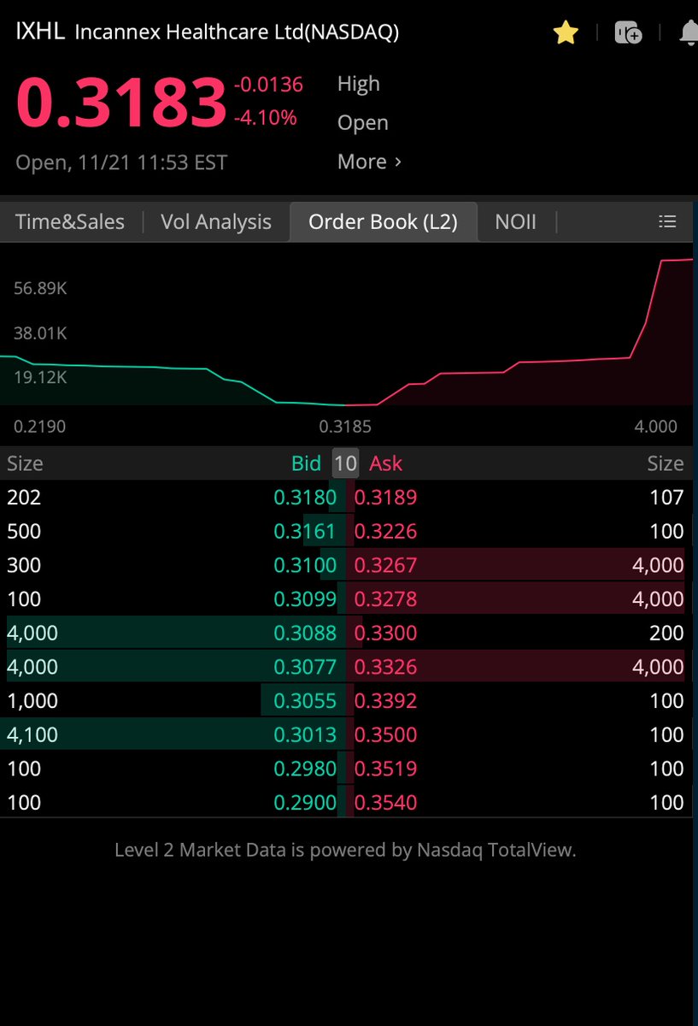This screenshot has width=698, height=1026.
Task: Select the ask price 0.3500
Action: (x=385, y=734)
